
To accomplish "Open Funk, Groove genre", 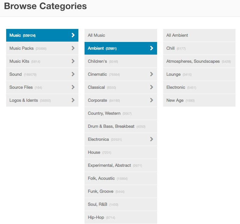I will tap(121, 191).
